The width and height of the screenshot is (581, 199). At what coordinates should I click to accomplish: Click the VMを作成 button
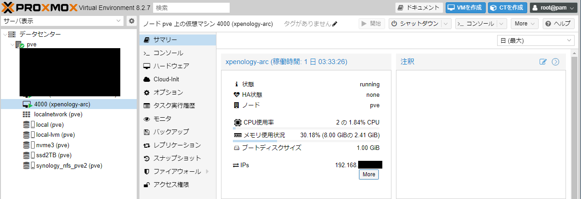466,8
